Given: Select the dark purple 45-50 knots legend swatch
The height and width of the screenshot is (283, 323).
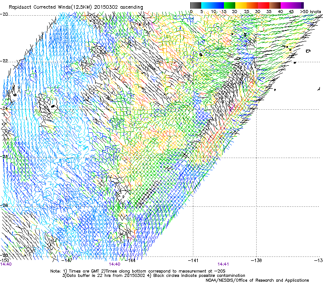Looking at the screenshot, I should coord(298,5).
